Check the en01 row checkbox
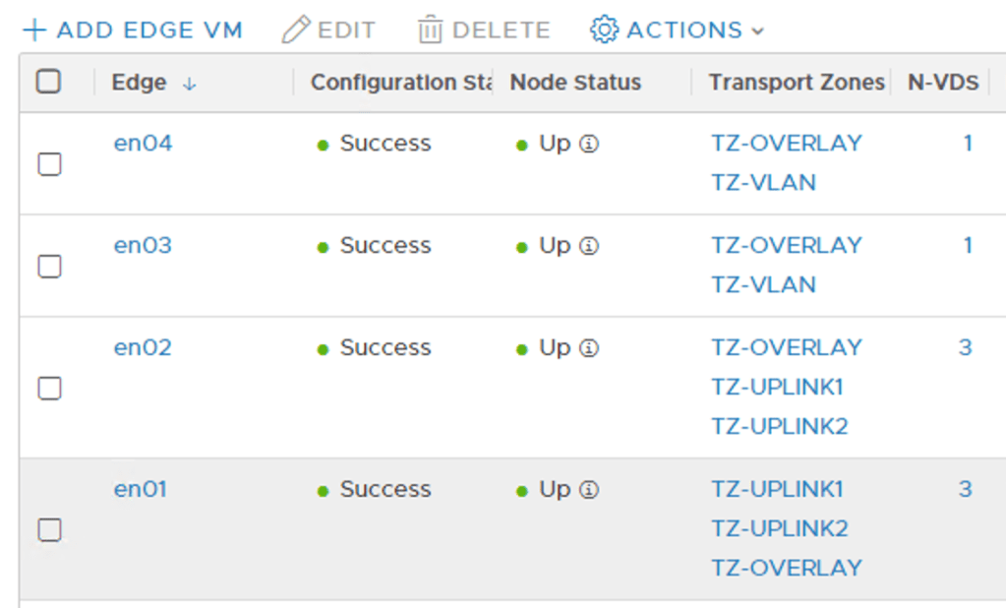Screen dimensions: 1006x608 point(50,530)
